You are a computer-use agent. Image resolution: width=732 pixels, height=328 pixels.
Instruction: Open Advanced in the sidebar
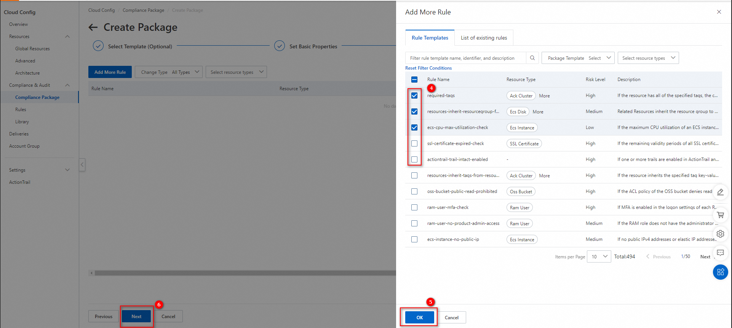click(x=25, y=61)
